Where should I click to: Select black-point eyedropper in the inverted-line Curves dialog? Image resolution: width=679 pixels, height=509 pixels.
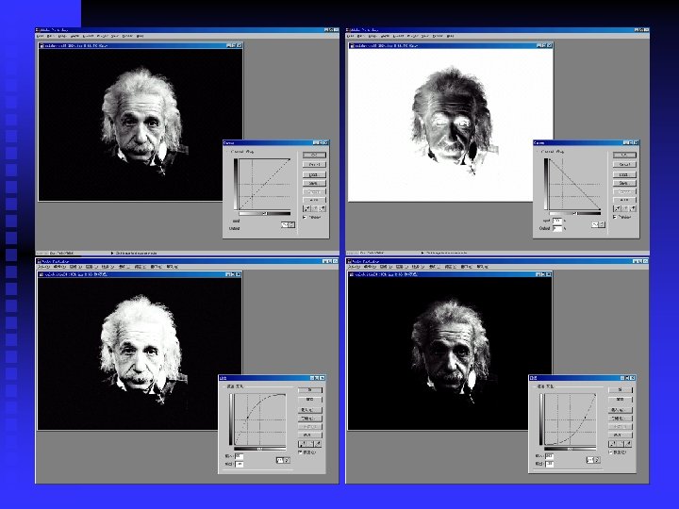tap(617, 208)
